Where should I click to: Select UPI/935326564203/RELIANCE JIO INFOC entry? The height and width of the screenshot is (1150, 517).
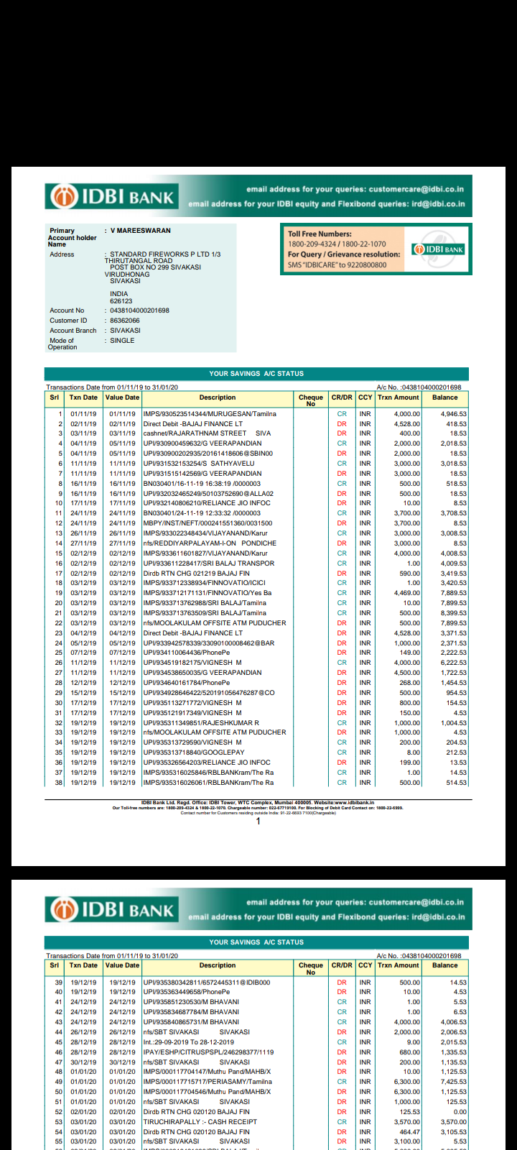pos(207,763)
